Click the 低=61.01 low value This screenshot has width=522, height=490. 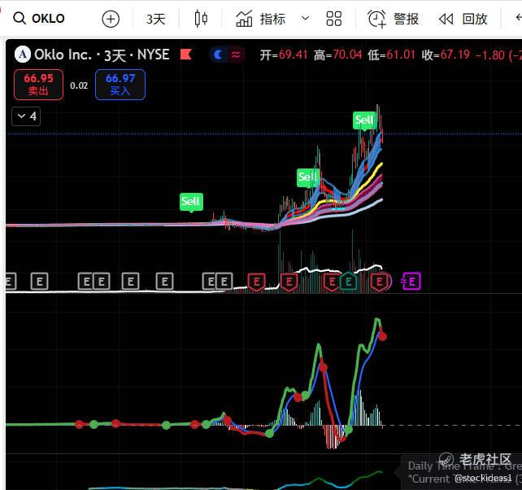coord(392,55)
